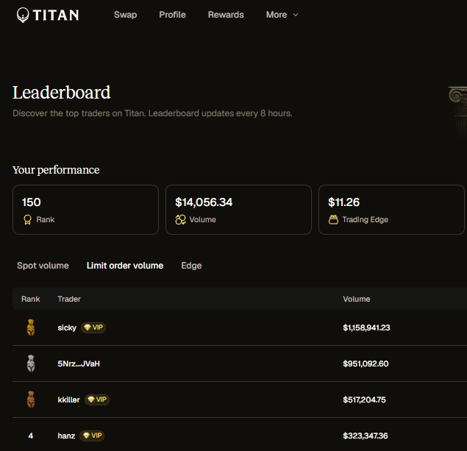
Task: Open trader sicky
Action: pos(67,327)
